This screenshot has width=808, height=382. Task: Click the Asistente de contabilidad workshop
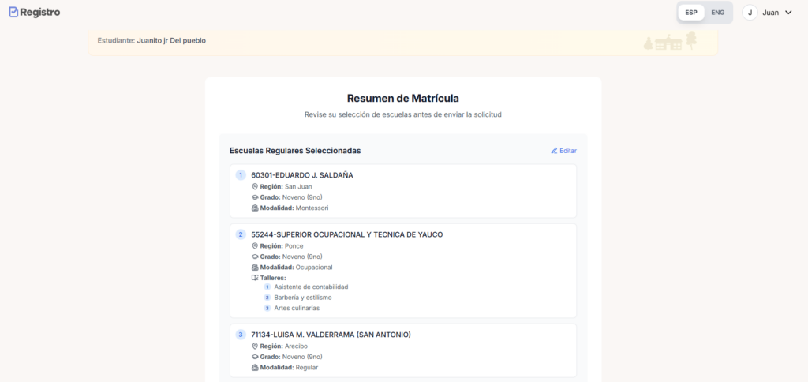[311, 287]
